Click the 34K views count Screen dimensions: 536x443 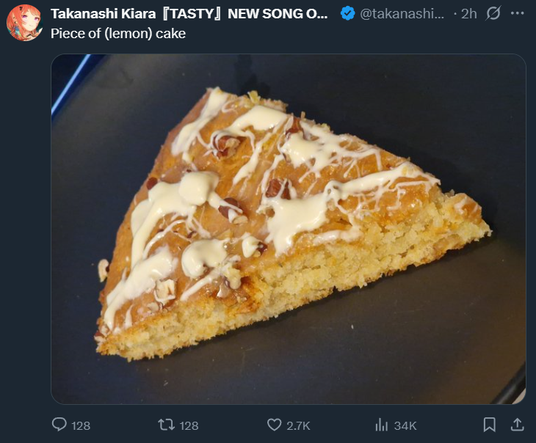click(405, 425)
